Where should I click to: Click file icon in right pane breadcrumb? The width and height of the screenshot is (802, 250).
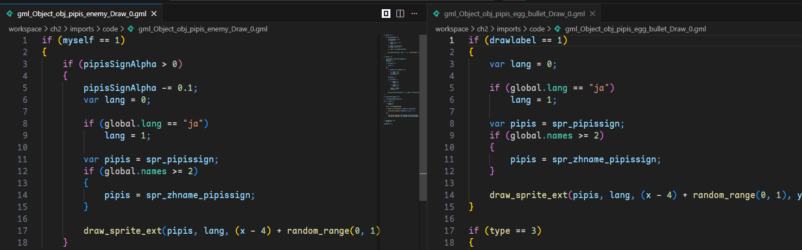pos(558,29)
